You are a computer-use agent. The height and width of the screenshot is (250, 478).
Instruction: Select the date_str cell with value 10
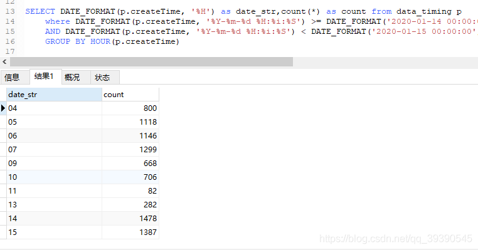point(55,177)
